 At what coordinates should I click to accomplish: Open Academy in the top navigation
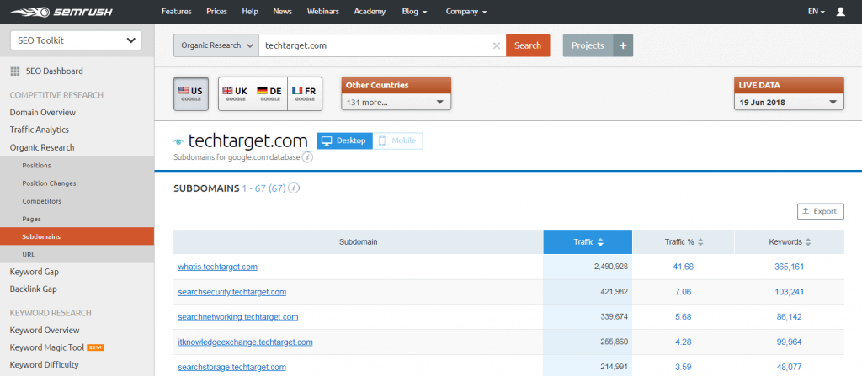[370, 12]
